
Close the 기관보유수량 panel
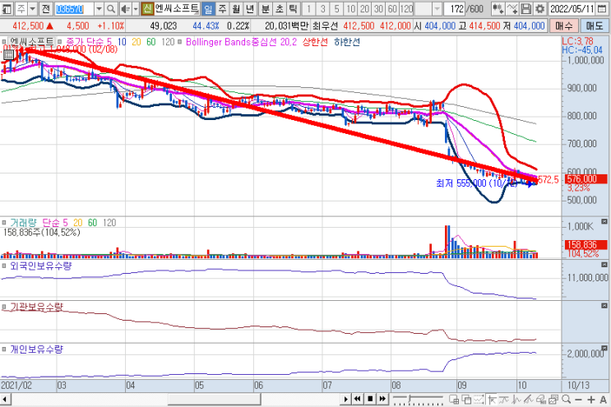point(604,306)
